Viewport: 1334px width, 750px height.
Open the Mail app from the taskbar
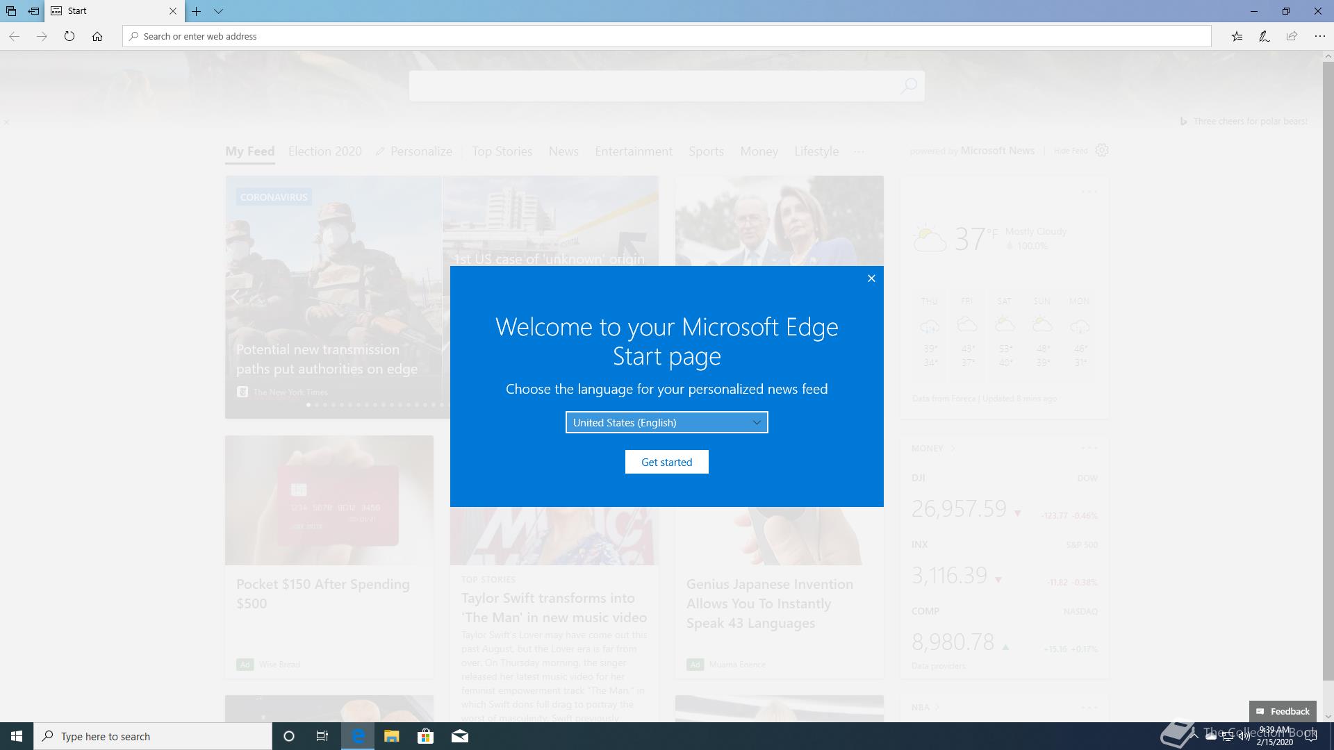[x=459, y=736]
